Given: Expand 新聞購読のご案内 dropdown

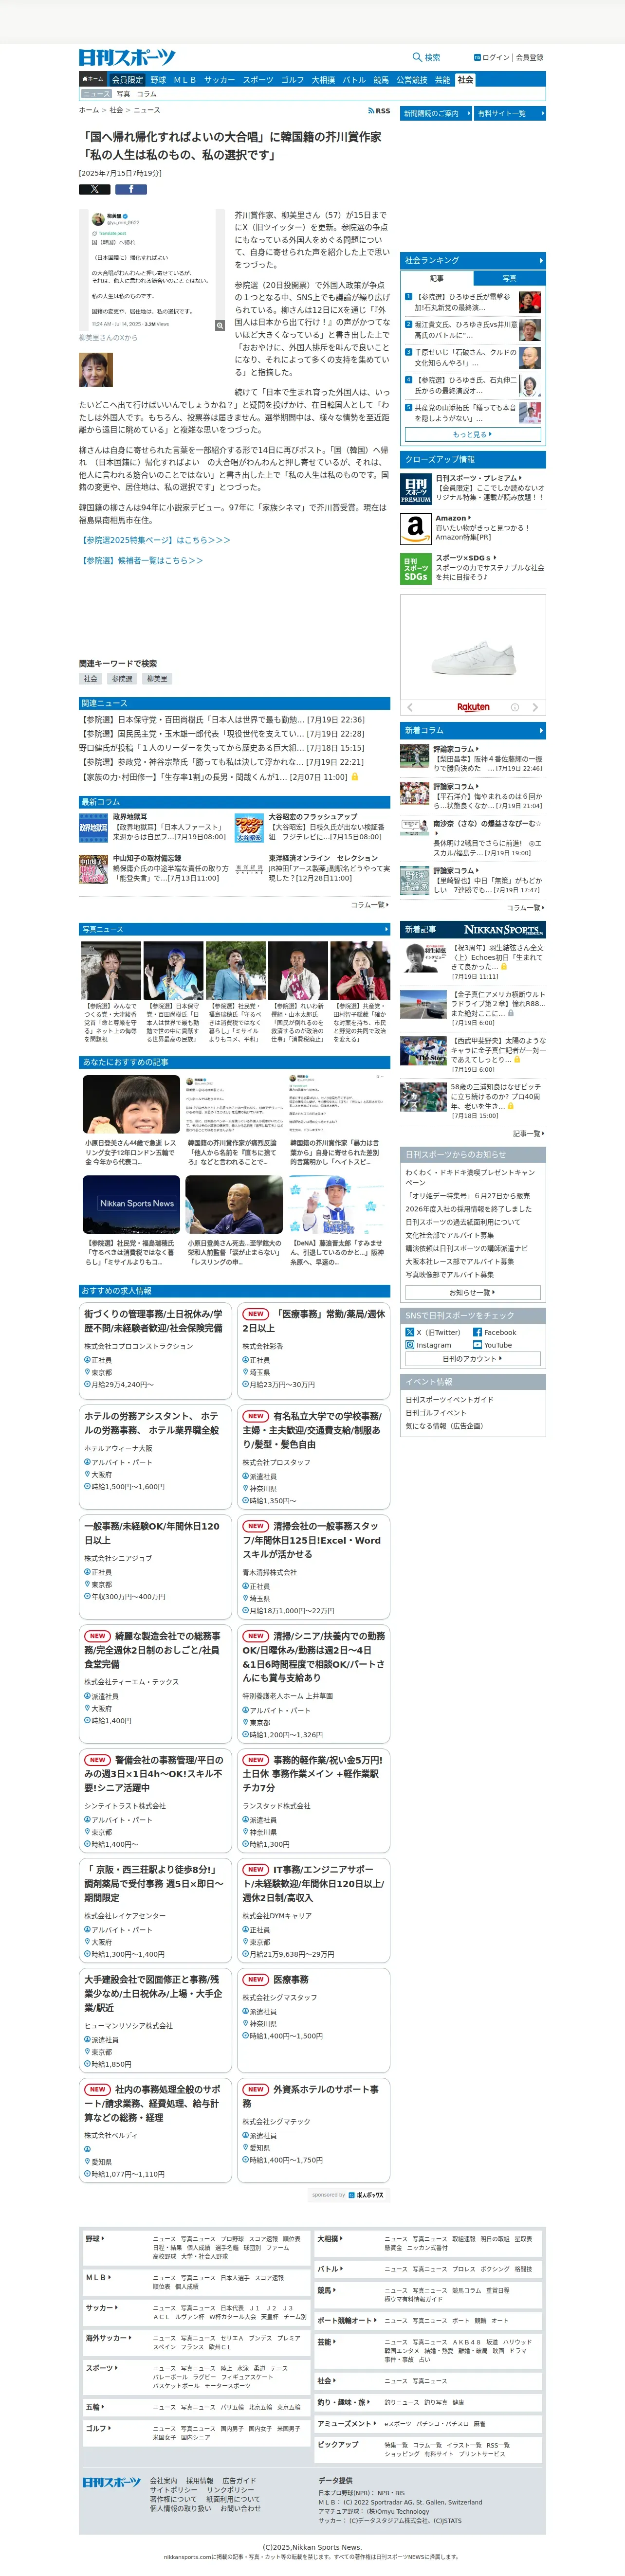Looking at the screenshot, I should (x=435, y=114).
